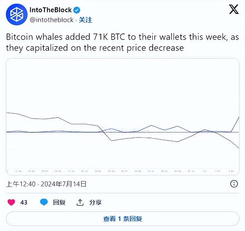Viewport: 245px width, 231px height.
Task: Click the x-axis date labels of the chart
Action: click(122, 171)
